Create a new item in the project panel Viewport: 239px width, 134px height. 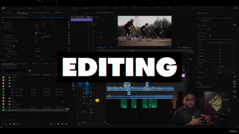point(62,124)
